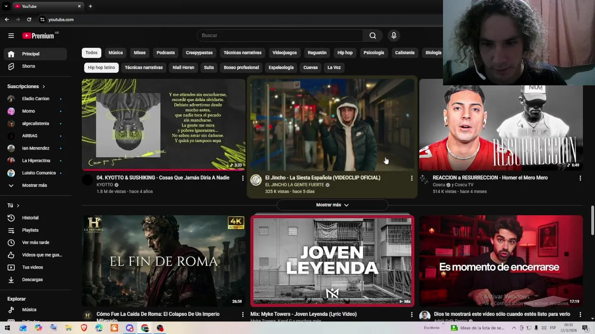Image resolution: width=595 pixels, height=334 pixels.
Task: Open options menu for KYOTTO & SUSHIKING video
Action: 243,178
